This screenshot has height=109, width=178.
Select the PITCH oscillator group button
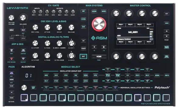(x=66, y=75)
